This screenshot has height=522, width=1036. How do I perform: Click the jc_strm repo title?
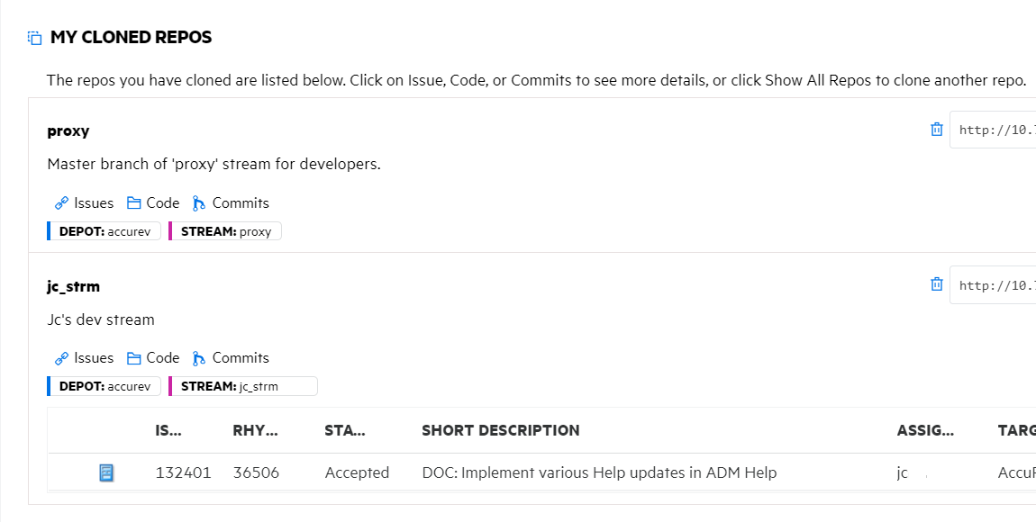point(73,286)
